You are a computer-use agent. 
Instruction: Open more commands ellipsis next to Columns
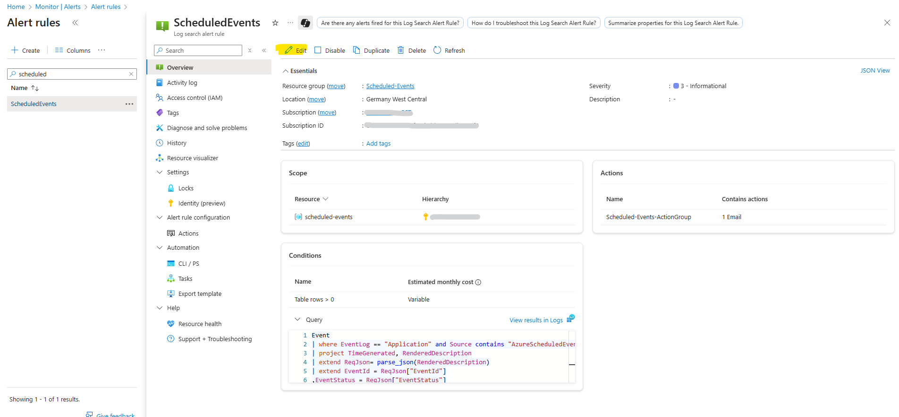(x=102, y=50)
